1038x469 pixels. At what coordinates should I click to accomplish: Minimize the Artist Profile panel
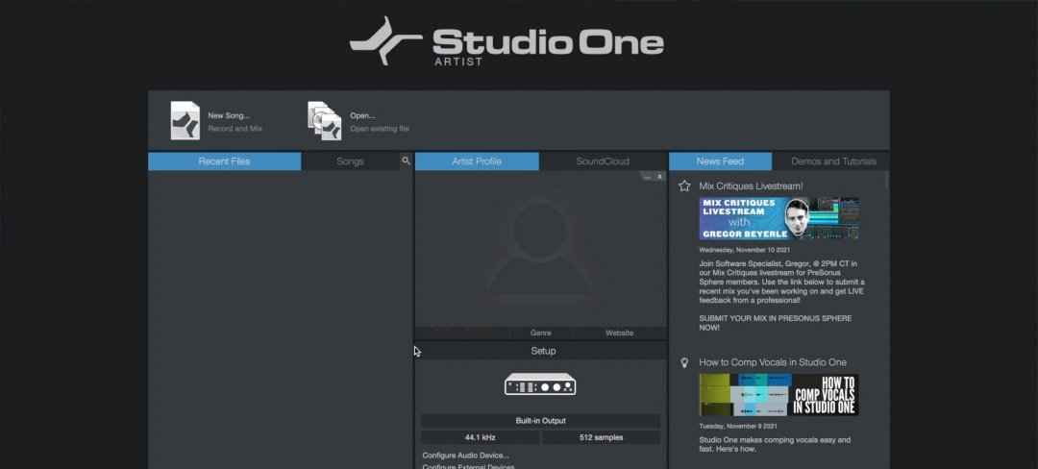(648, 177)
